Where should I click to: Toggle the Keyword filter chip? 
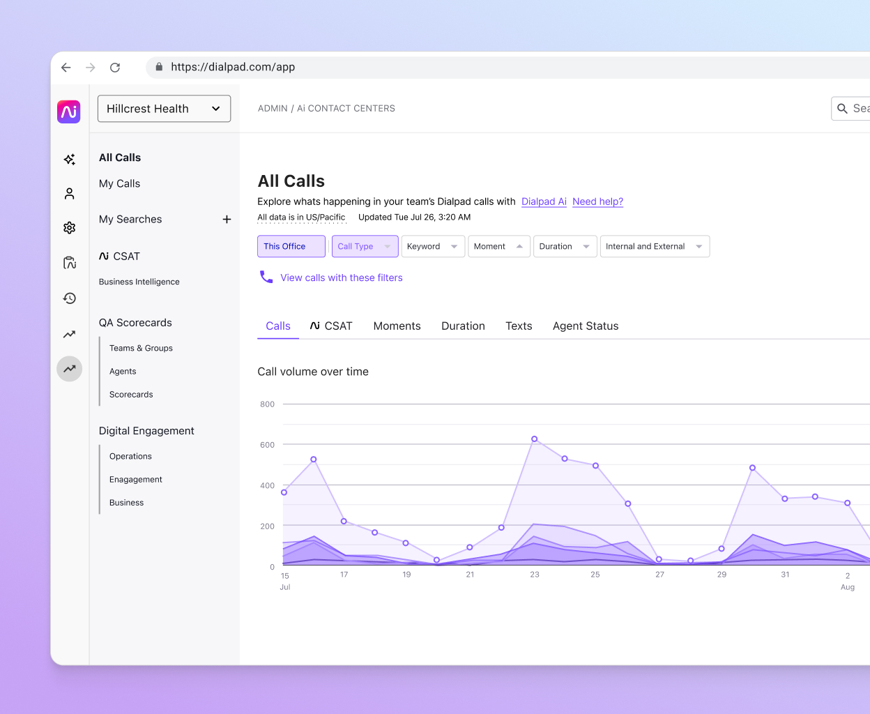click(433, 246)
